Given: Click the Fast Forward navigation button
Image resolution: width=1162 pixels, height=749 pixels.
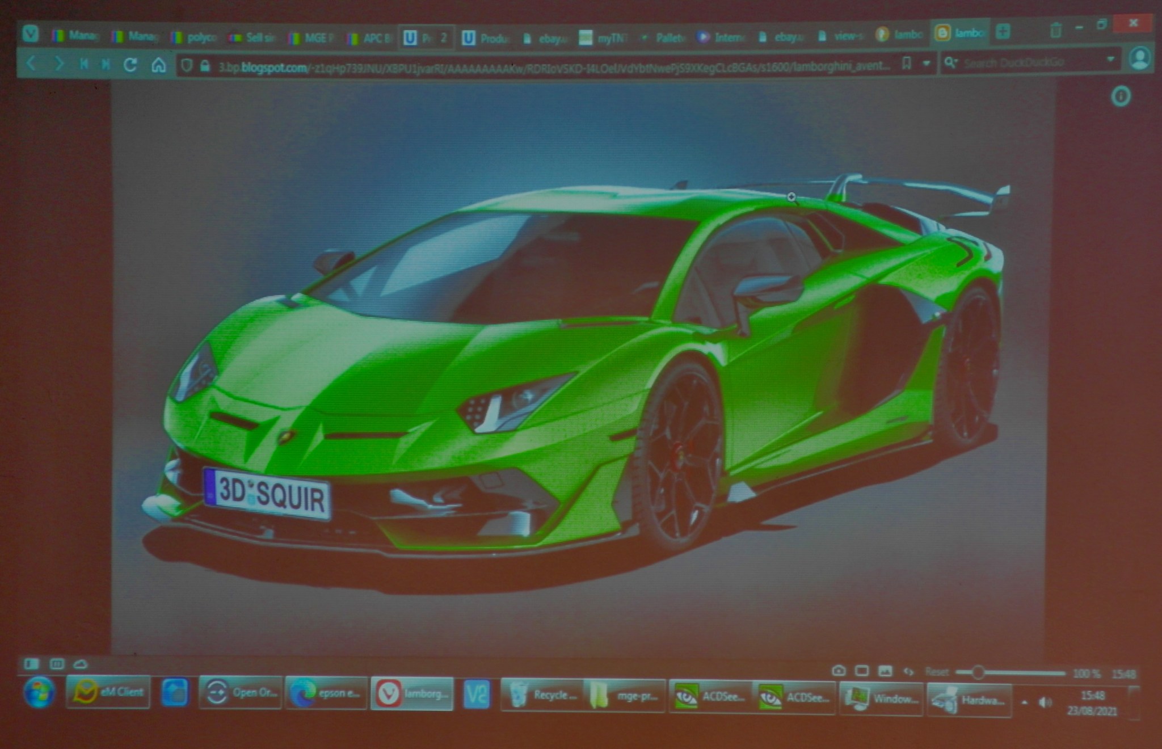Looking at the screenshot, I should [x=106, y=65].
